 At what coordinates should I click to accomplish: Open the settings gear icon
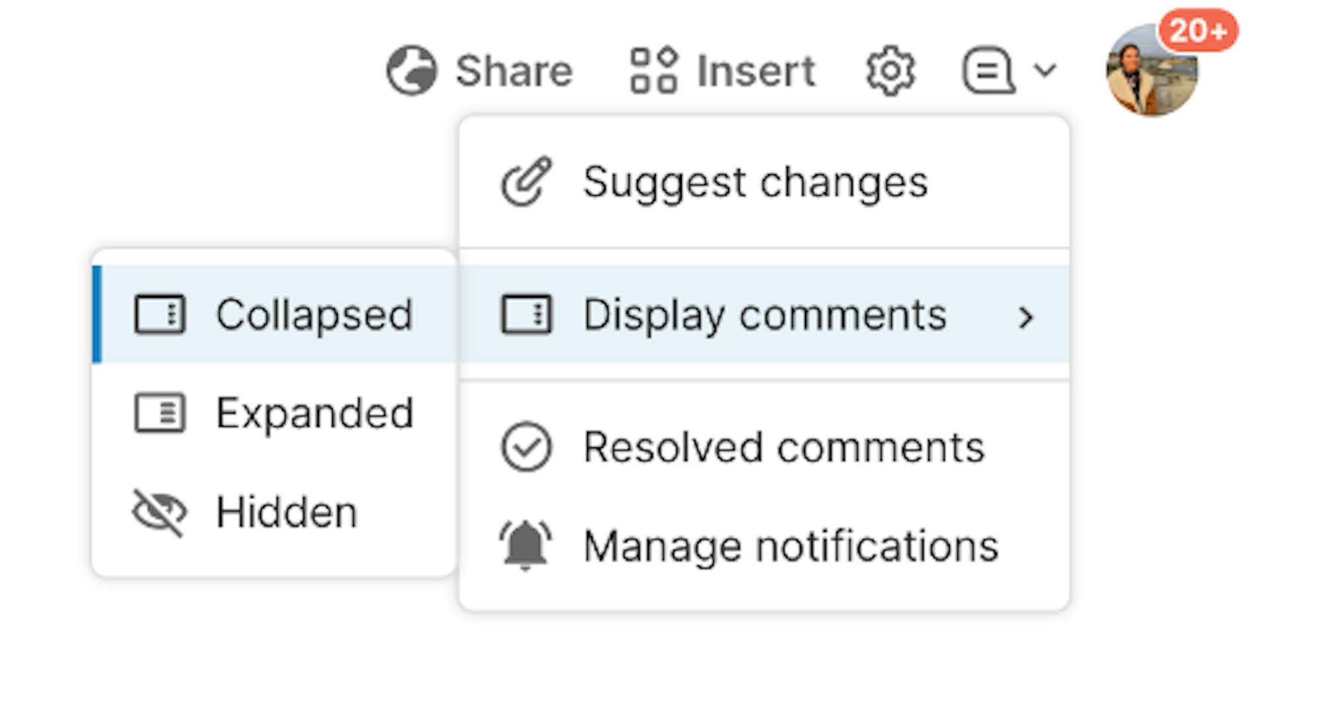[890, 70]
